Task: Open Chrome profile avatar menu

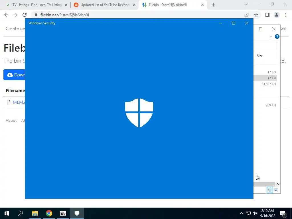Action: 277,15
